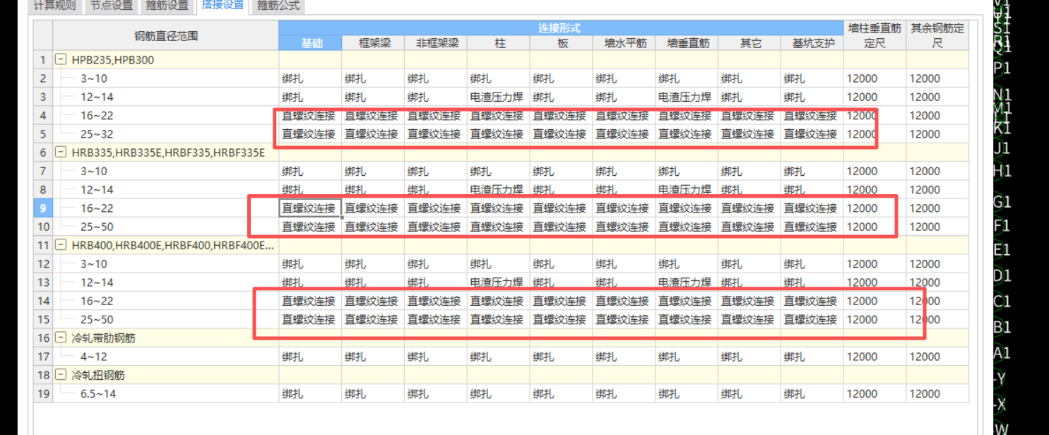Collapse the HRB335,HRB335E group

[x=62, y=152]
